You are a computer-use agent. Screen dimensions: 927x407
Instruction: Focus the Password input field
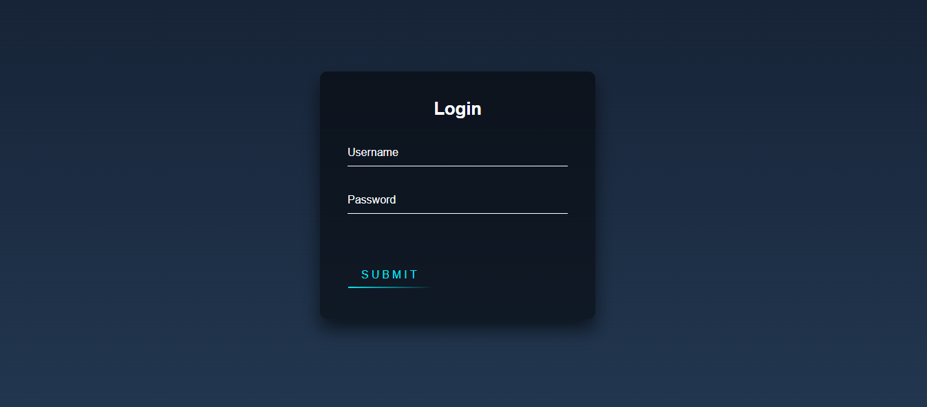click(x=458, y=200)
